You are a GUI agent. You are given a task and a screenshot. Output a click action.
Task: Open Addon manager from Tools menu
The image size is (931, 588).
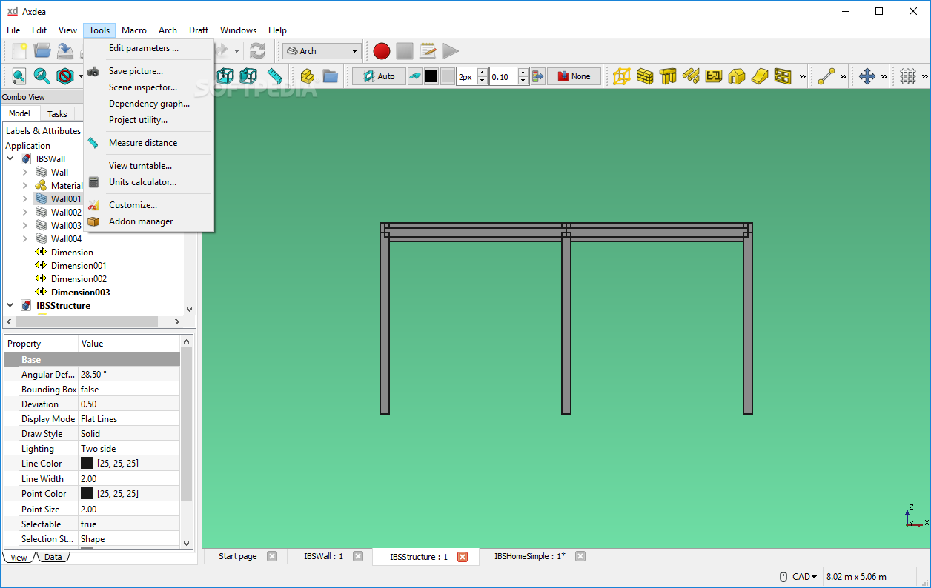coord(141,221)
